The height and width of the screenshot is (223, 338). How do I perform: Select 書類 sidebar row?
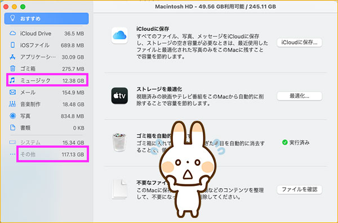point(46,128)
